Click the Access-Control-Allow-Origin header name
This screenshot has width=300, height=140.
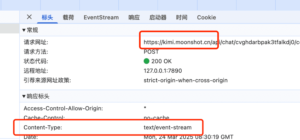(63, 108)
